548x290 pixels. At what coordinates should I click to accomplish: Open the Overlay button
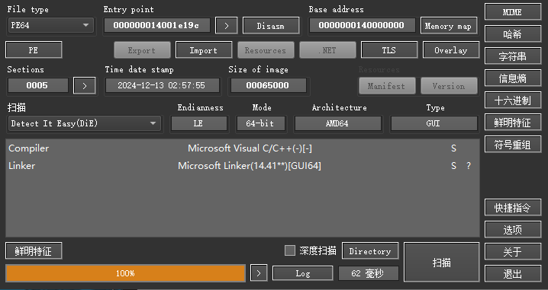tap(451, 50)
